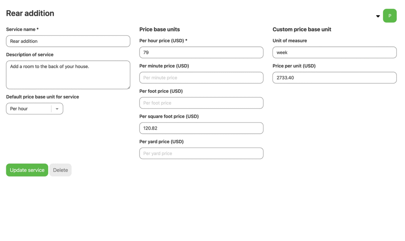
Task: Select the Per hour price input
Action: point(201,53)
